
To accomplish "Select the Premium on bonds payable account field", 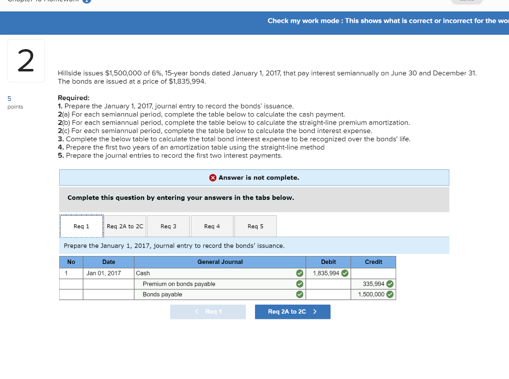I will [220, 284].
